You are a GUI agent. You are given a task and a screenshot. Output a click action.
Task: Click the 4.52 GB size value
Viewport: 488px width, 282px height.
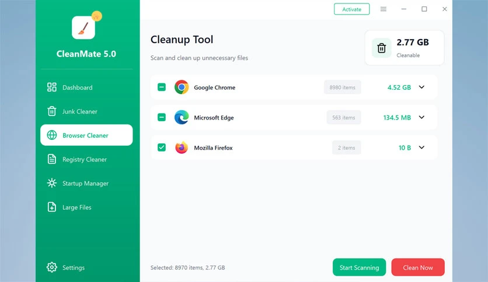point(399,87)
